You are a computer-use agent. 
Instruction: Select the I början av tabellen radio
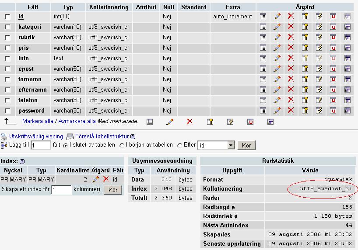point(122,145)
